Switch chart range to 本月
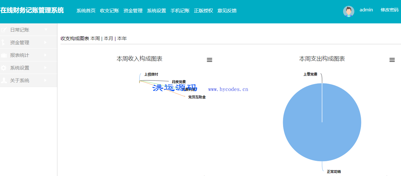The height and width of the screenshot is (176, 401). tap(108, 39)
